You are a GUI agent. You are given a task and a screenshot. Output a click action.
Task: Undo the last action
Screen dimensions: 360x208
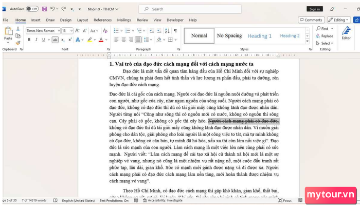(x=52, y=9)
